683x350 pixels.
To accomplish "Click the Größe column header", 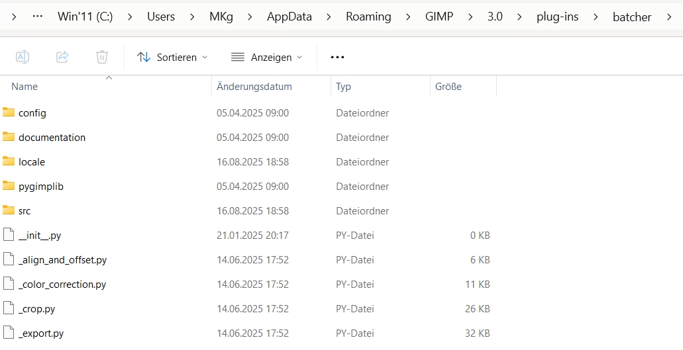I will pyautogui.click(x=448, y=87).
